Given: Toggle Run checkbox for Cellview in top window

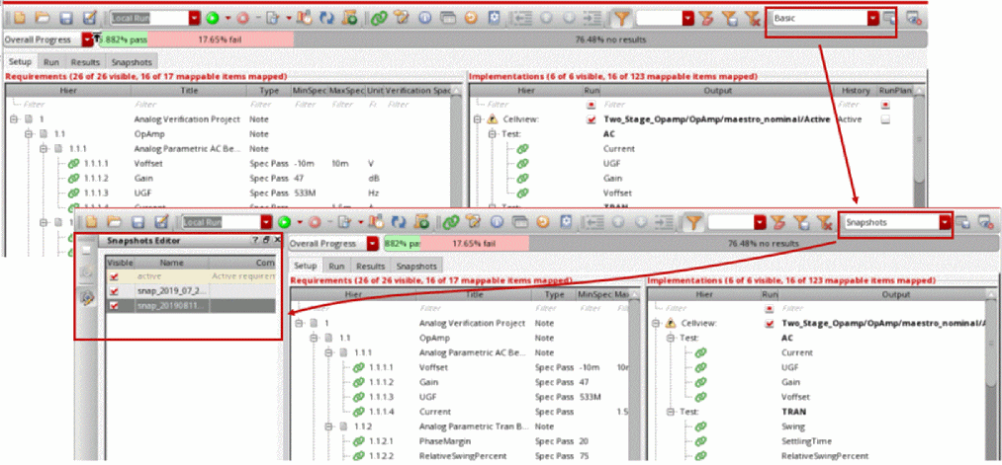Looking at the screenshot, I should [591, 119].
